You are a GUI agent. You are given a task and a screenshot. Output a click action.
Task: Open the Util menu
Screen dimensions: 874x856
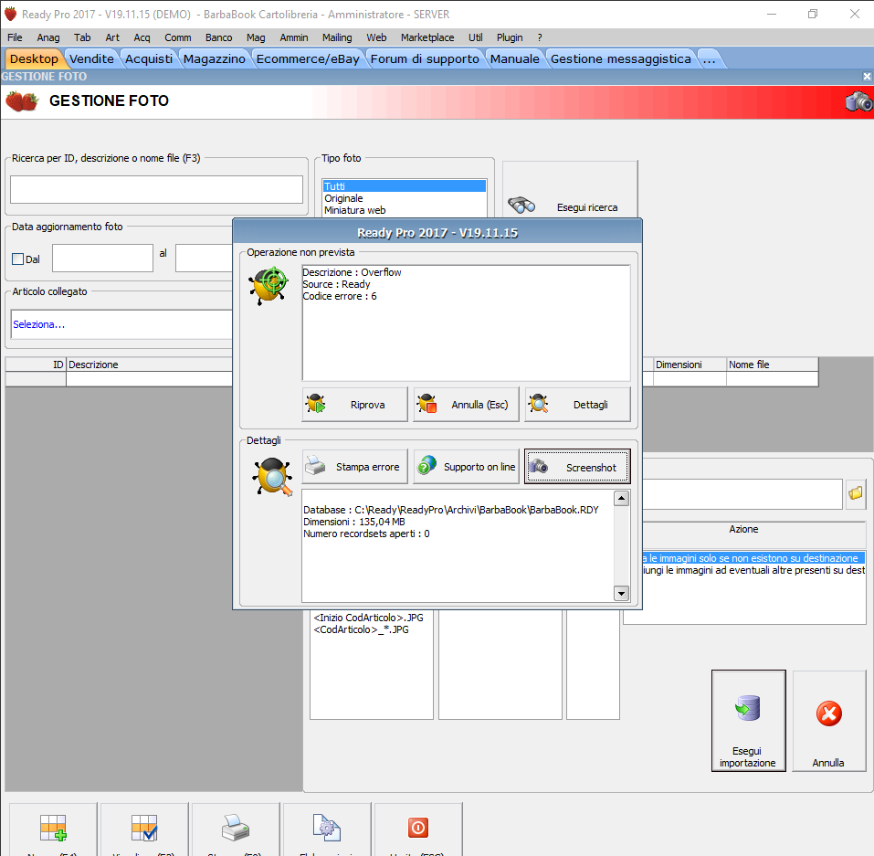pos(476,37)
